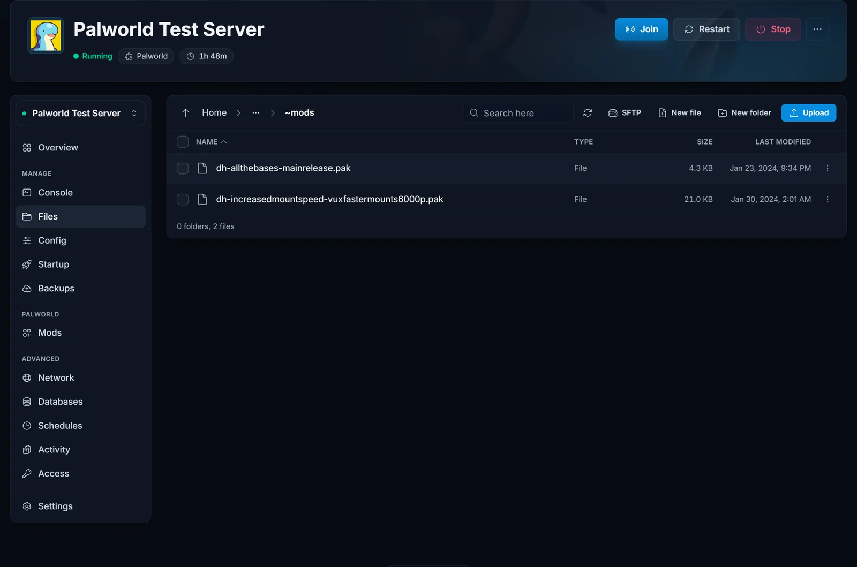This screenshot has height=567, width=857.
Task: Click the 4.3 KB size cell
Action: pyautogui.click(x=701, y=168)
